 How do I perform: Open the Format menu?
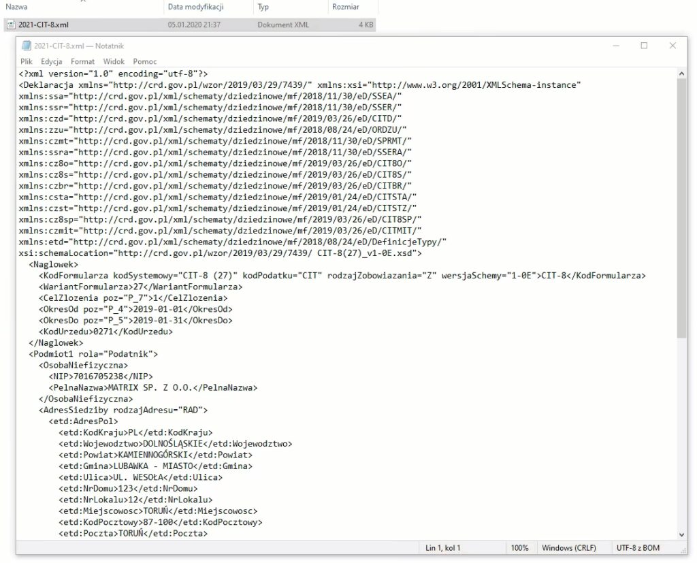tap(82, 61)
